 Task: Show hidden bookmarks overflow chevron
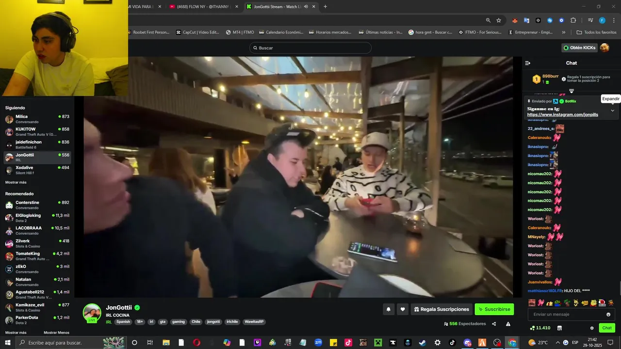pos(563,32)
